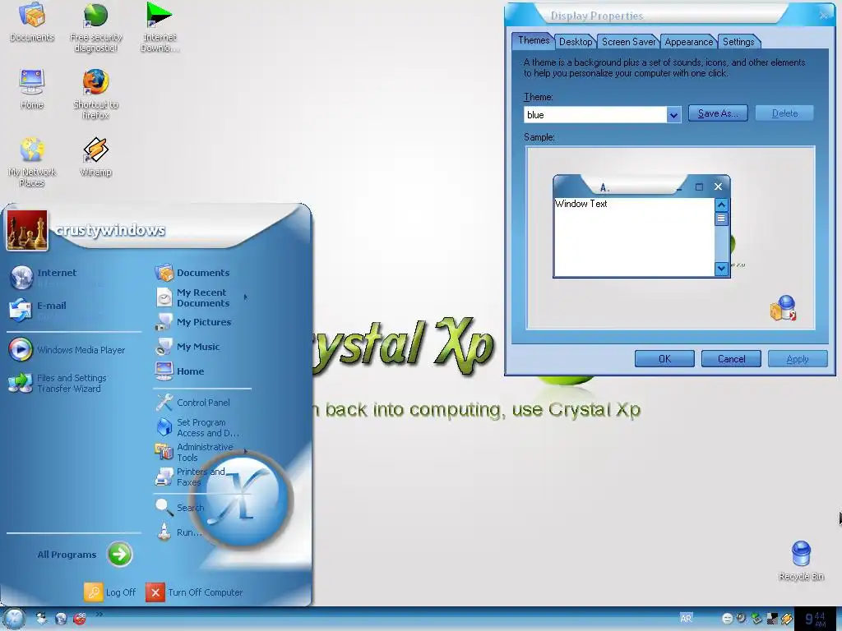Click the AR language indicator

686,618
